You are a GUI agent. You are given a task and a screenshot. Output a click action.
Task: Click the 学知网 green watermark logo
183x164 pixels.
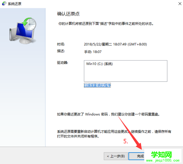[161, 155]
